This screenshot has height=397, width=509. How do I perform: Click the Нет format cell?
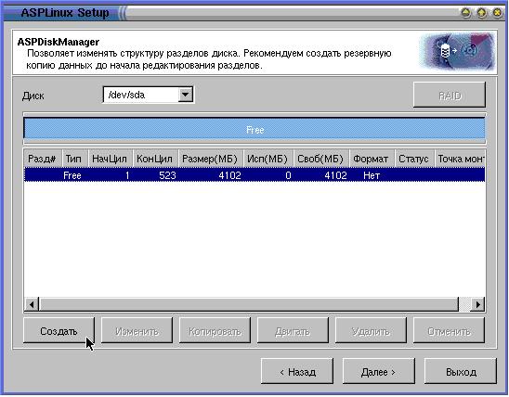tap(372, 175)
